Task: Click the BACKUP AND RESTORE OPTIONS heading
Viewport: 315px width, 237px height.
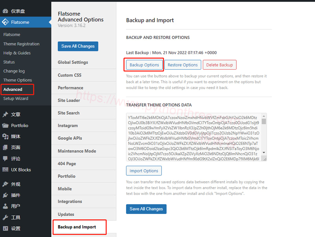Action: click(158, 37)
